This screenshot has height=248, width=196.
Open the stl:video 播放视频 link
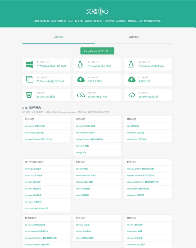tap(33, 182)
